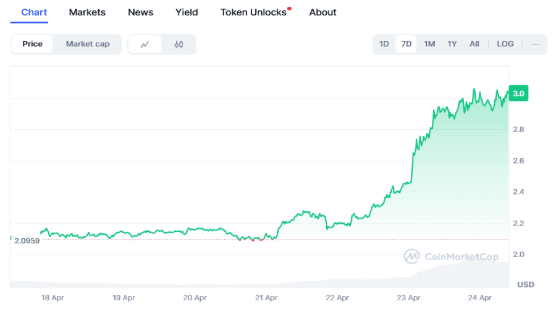Click the 22 Apr date marker
This screenshot has width=556, height=309.
pyautogui.click(x=337, y=297)
